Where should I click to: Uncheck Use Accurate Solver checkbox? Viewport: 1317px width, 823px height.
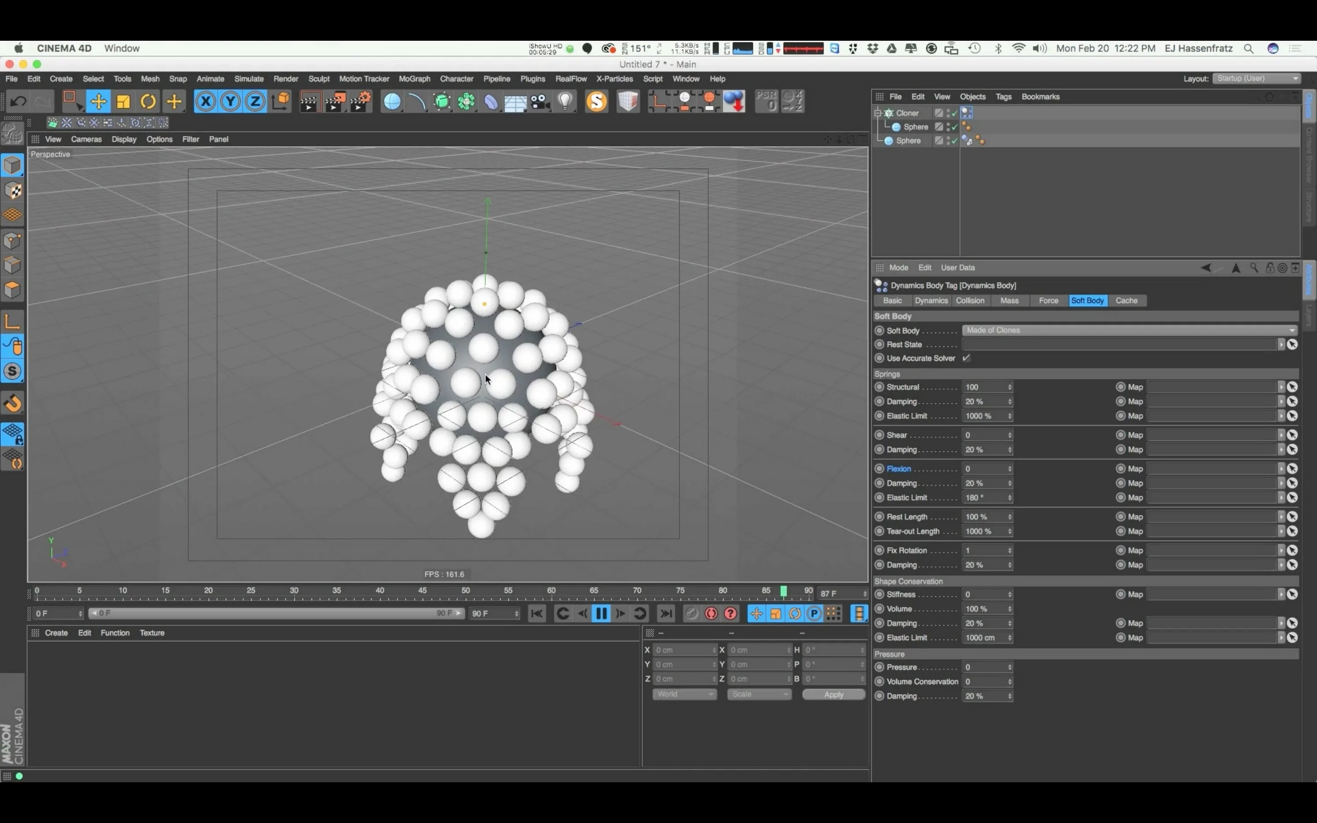tap(967, 358)
